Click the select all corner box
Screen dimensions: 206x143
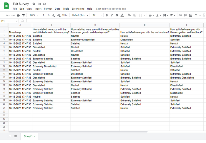pos(4,25)
